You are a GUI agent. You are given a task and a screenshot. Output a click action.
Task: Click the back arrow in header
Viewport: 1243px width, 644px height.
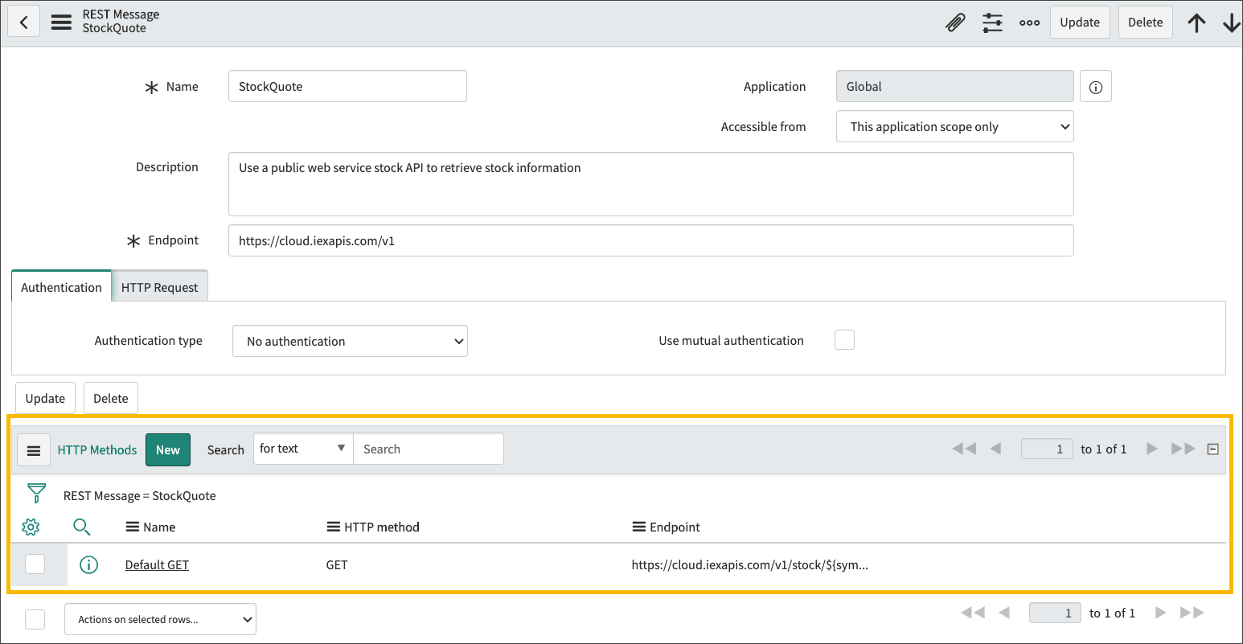(x=24, y=23)
